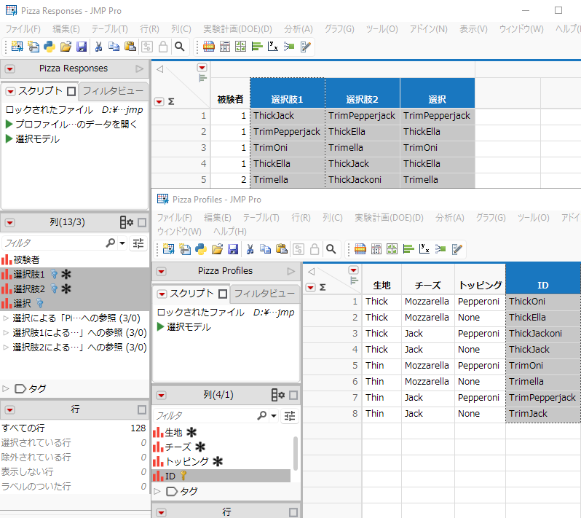Toggle square box beside スクリプト in Pizza Profiles
This screenshot has width=581, height=518.
(x=223, y=294)
